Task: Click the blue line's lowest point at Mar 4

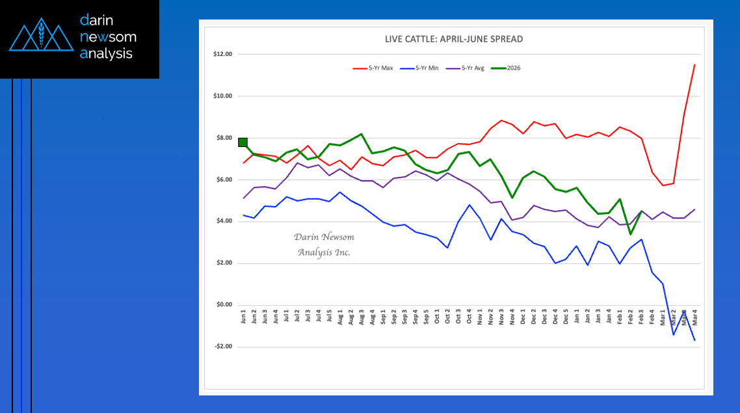Action: coord(694,340)
